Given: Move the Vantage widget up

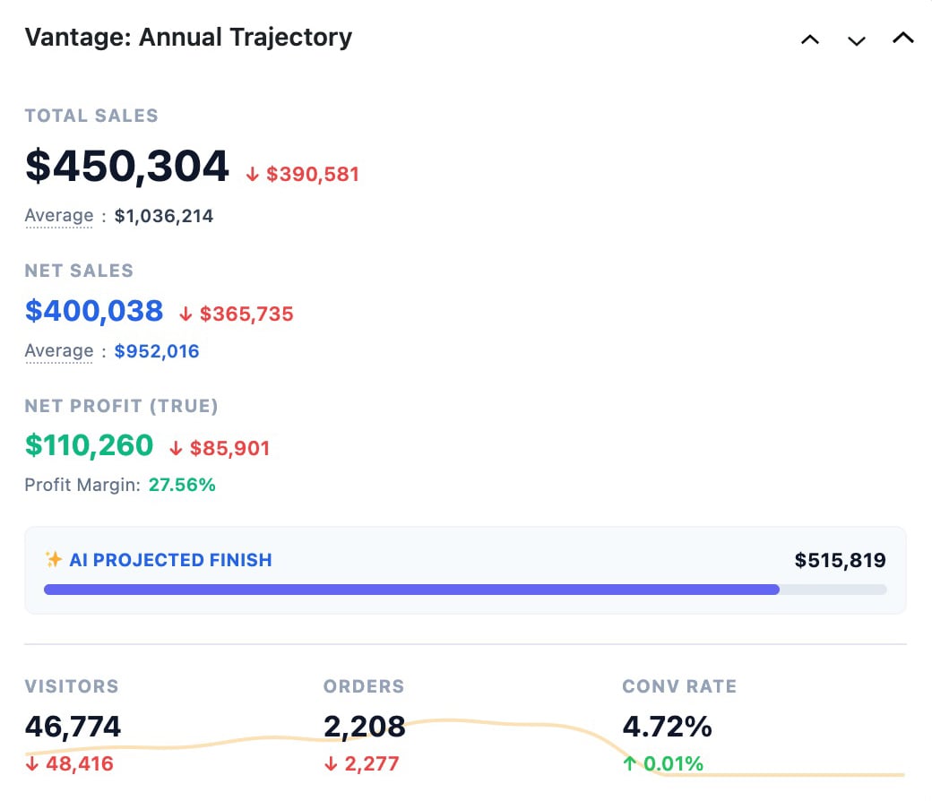Looking at the screenshot, I should (x=809, y=39).
